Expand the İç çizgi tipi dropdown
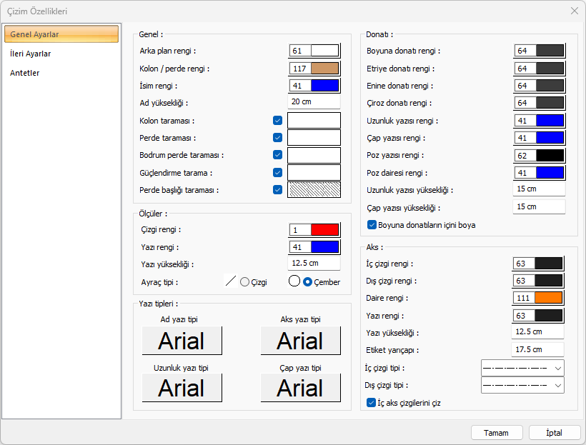The image size is (586, 445). [522, 368]
